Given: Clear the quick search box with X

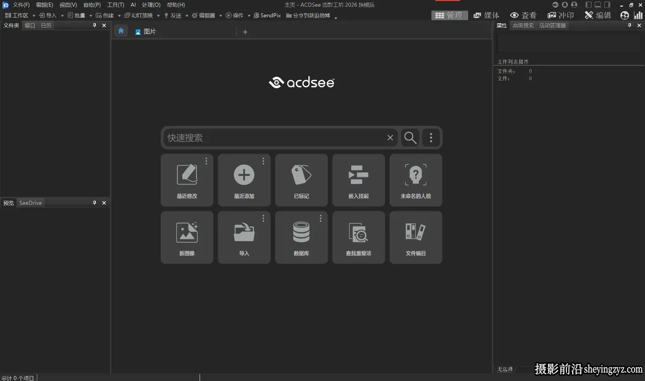Looking at the screenshot, I should (x=390, y=138).
